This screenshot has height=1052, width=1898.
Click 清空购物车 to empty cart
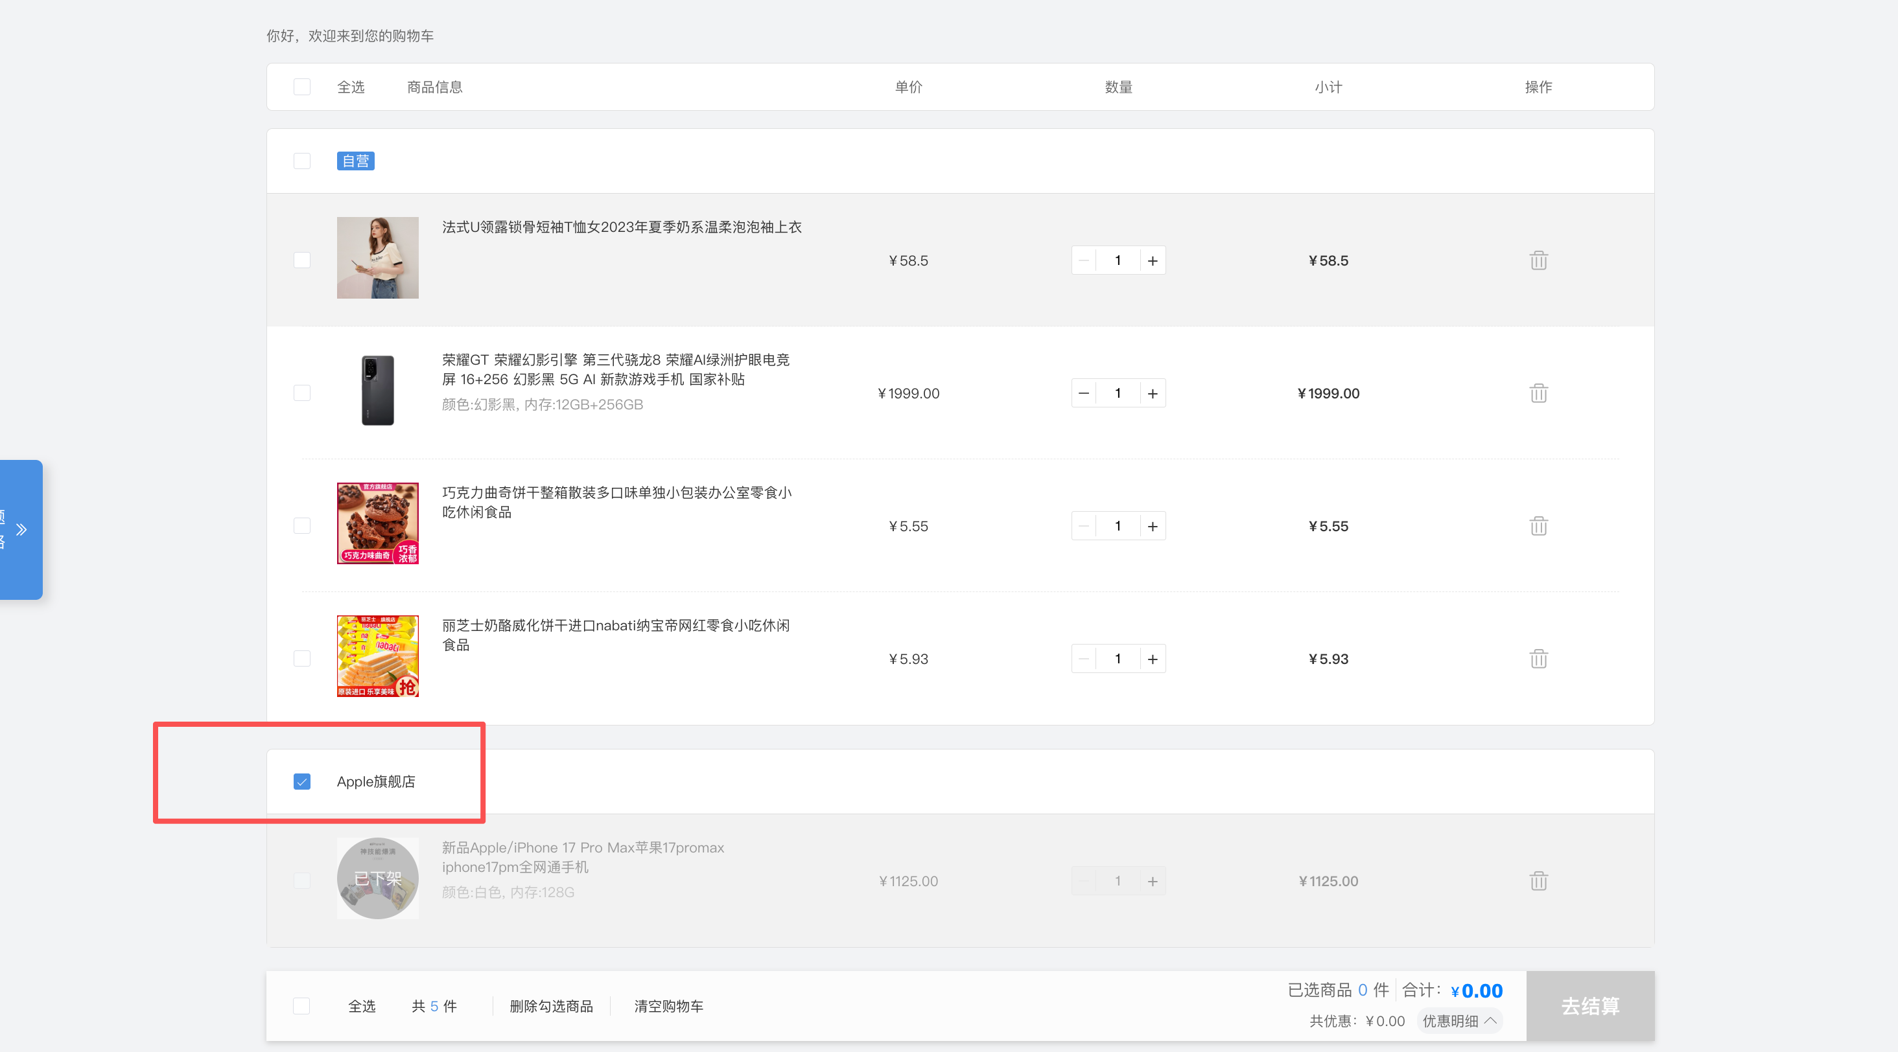pyautogui.click(x=668, y=1005)
